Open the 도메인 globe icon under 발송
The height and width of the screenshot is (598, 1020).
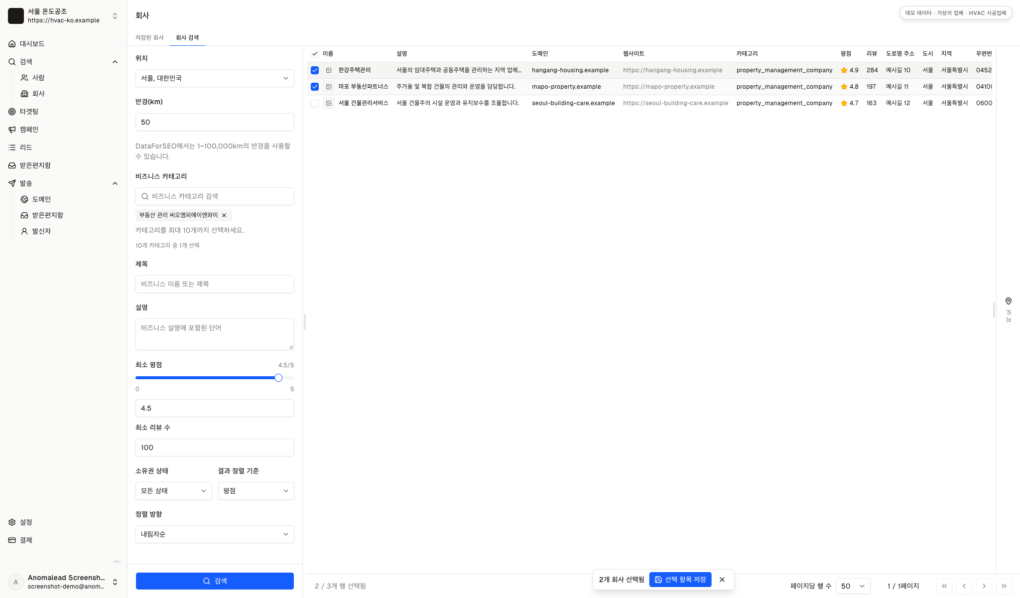[24, 199]
